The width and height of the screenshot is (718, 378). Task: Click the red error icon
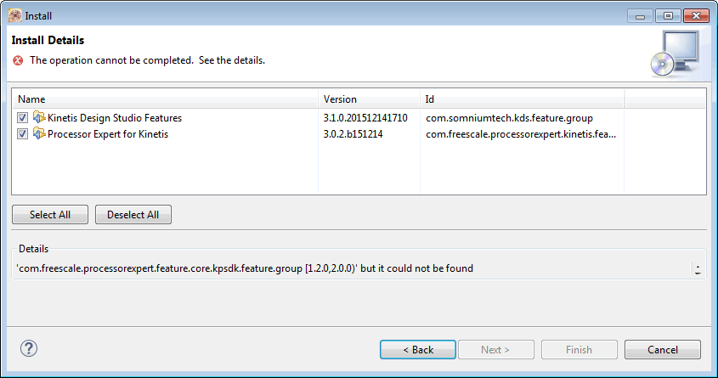pyautogui.click(x=18, y=60)
